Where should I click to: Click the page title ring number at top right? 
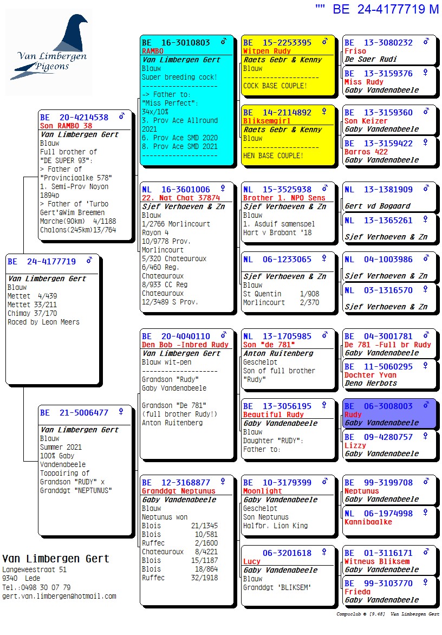[x=385, y=9]
